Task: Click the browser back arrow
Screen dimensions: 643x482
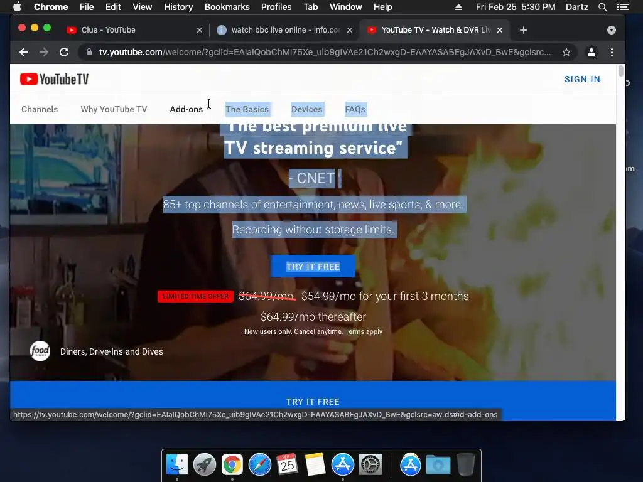Action: 24,52
